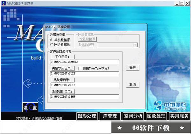
Task: Click the Zondy Cyber 中地数码 logo
Action: pos(170,106)
